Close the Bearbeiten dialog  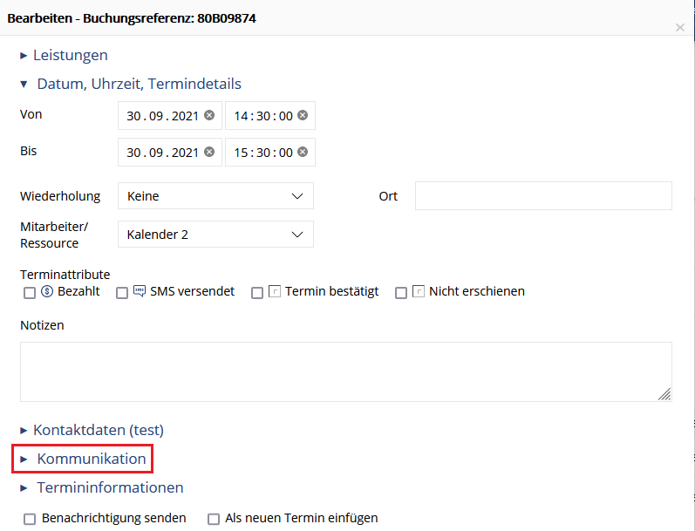coord(680,28)
